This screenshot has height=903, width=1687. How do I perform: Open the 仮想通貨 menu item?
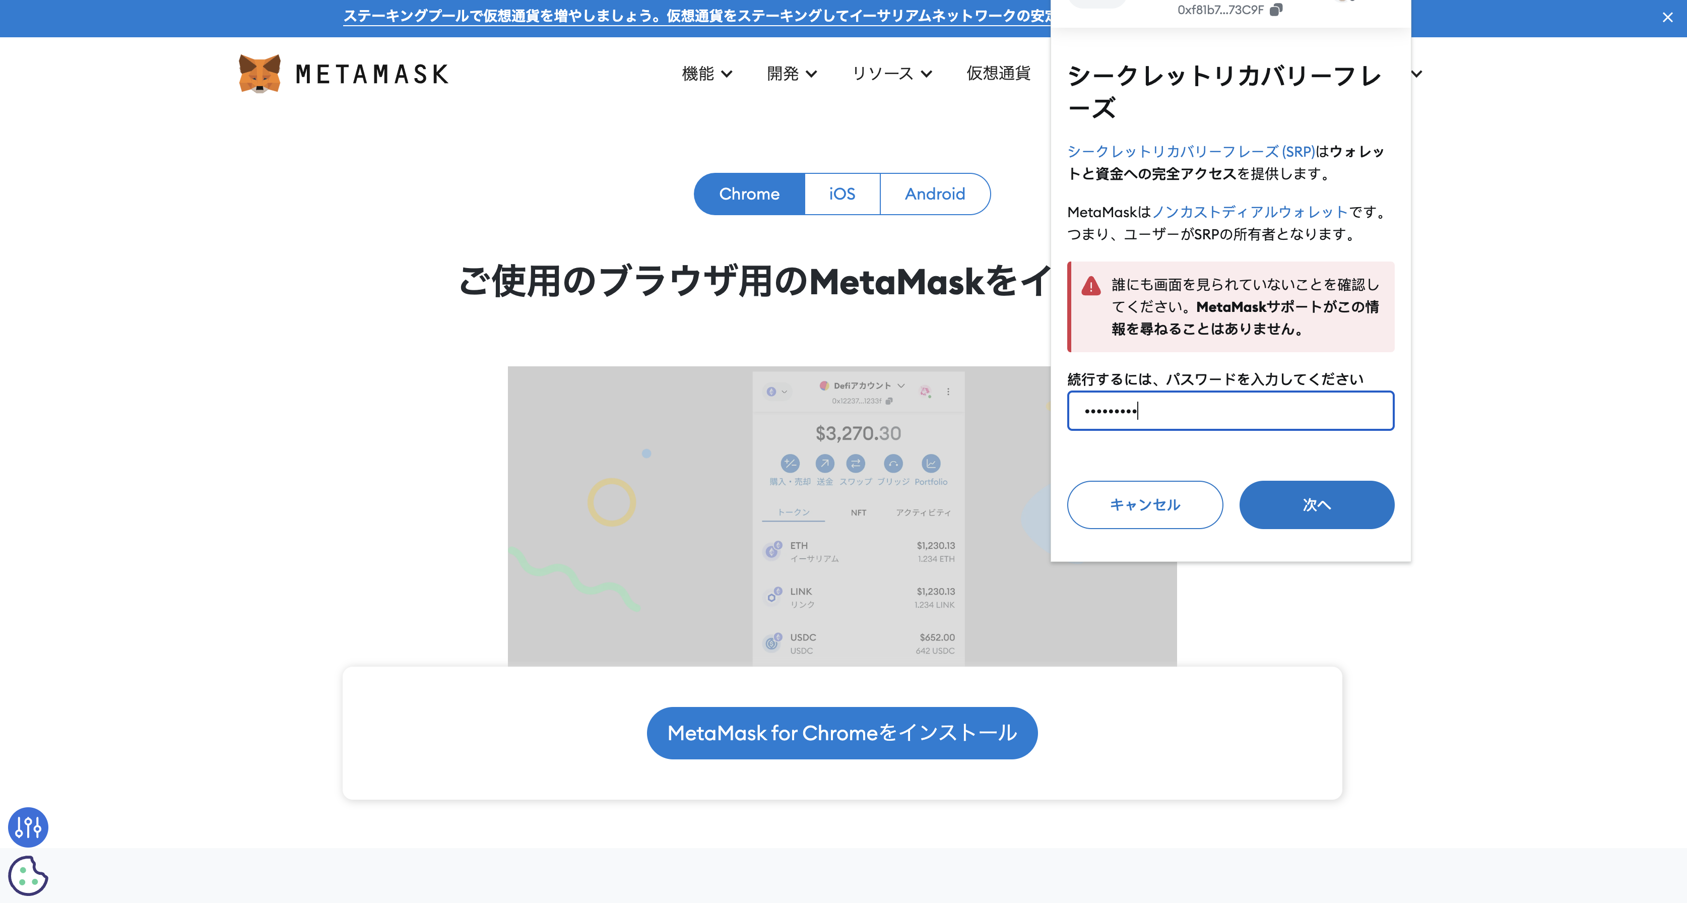pyautogui.click(x=998, y=74)
